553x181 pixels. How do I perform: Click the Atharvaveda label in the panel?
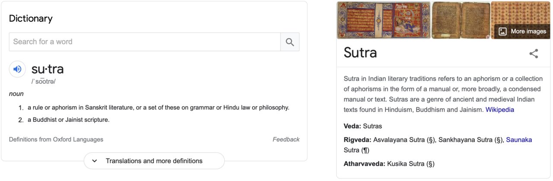point(365,164)
